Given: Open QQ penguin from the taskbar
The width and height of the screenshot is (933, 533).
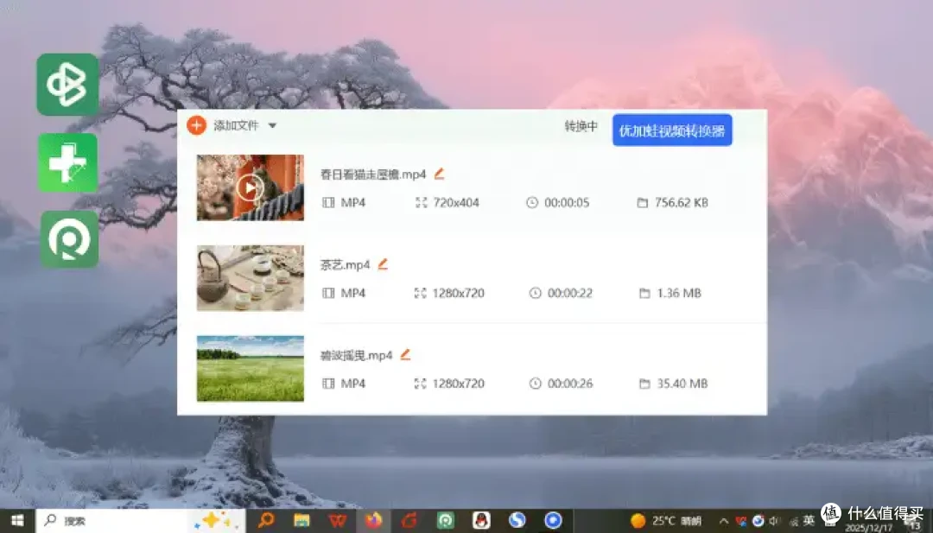Looking at the screenshot, I should coord(481,521).
